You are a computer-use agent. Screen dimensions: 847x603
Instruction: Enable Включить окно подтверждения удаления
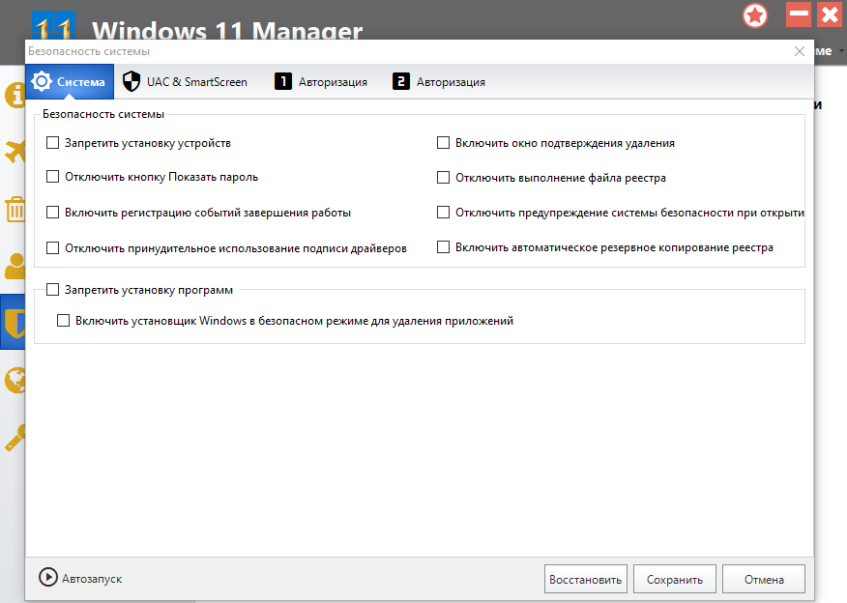pyautogui.click(x=443, y=142)
